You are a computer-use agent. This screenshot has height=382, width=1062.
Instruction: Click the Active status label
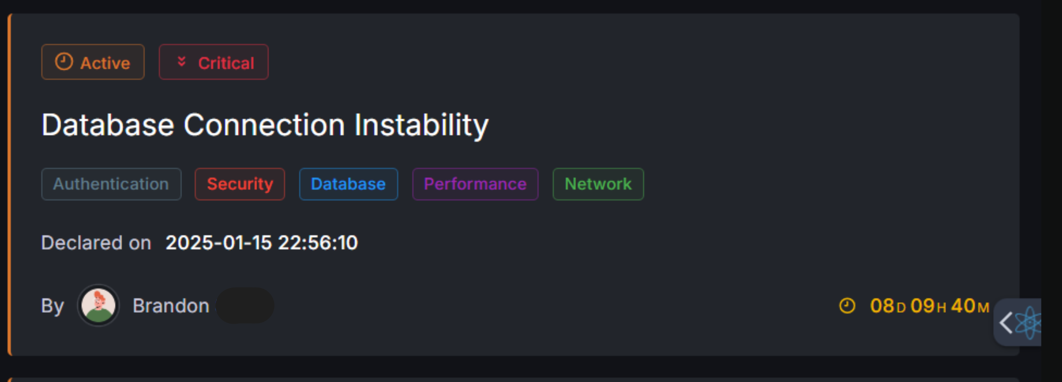(x=105, y=63)
